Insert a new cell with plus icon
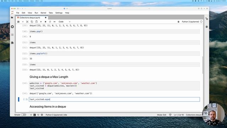 pos(23,22)
